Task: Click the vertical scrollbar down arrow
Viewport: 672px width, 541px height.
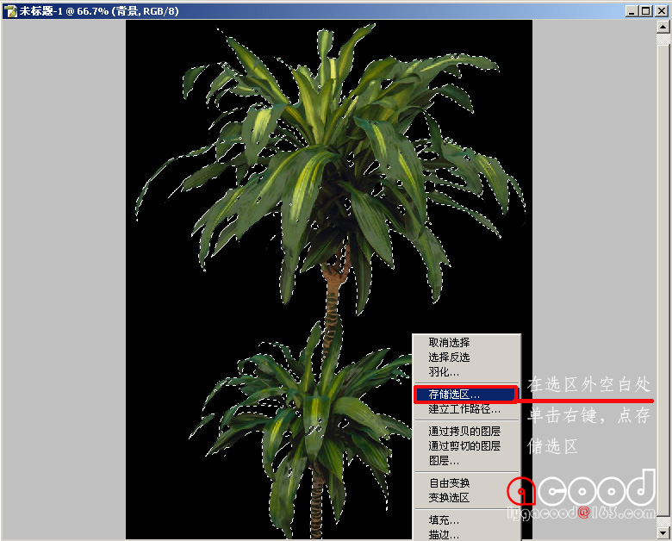Action: (x=663, y=532)
